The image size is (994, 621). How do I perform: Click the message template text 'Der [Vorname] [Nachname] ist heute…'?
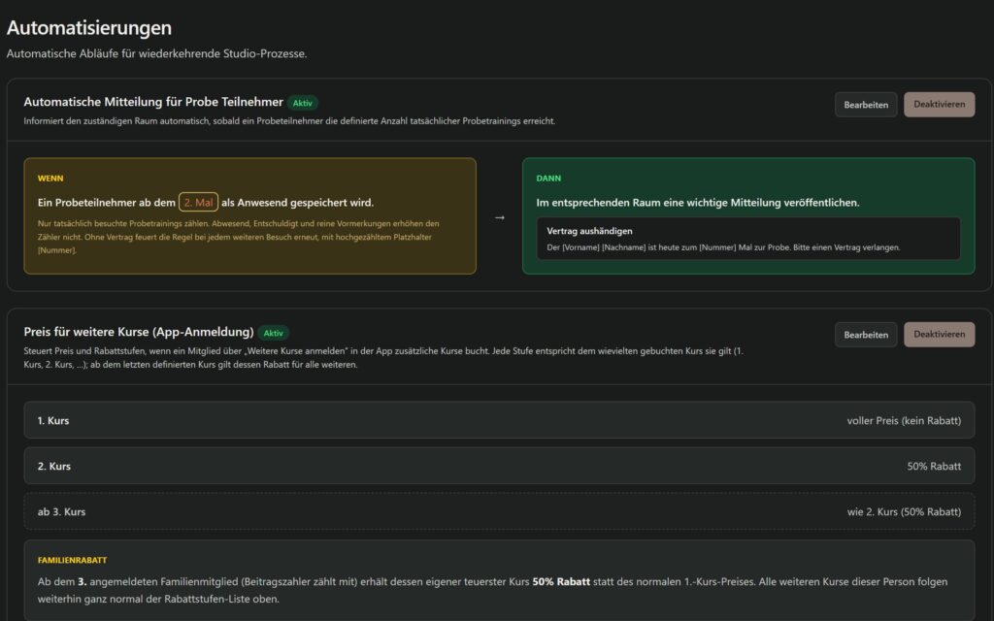click(x=723, y=247)
